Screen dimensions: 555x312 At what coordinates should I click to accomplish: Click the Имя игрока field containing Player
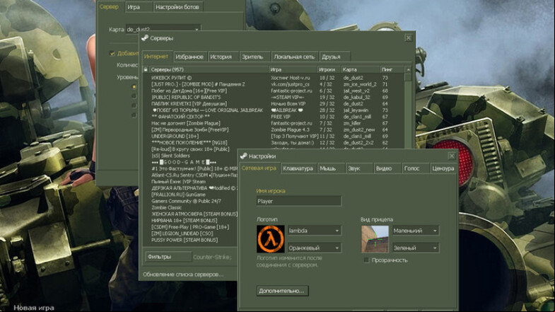299,201
